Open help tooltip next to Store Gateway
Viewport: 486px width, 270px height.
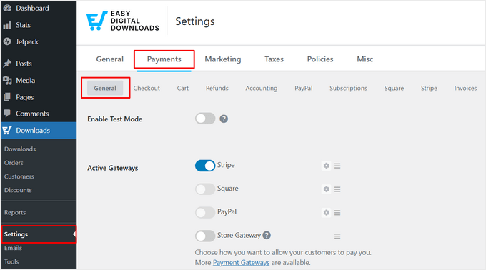[x=267, y=235]
